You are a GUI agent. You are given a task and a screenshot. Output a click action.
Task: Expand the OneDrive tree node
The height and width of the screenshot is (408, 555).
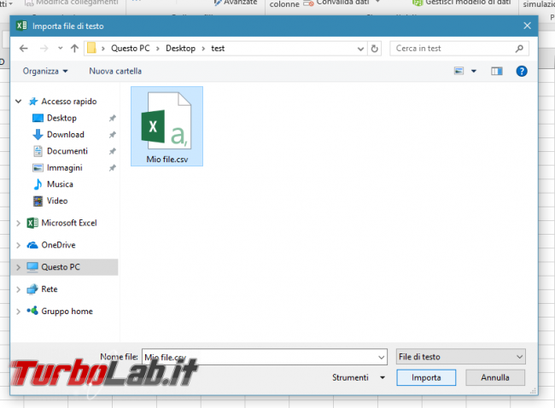click(19, 245)
